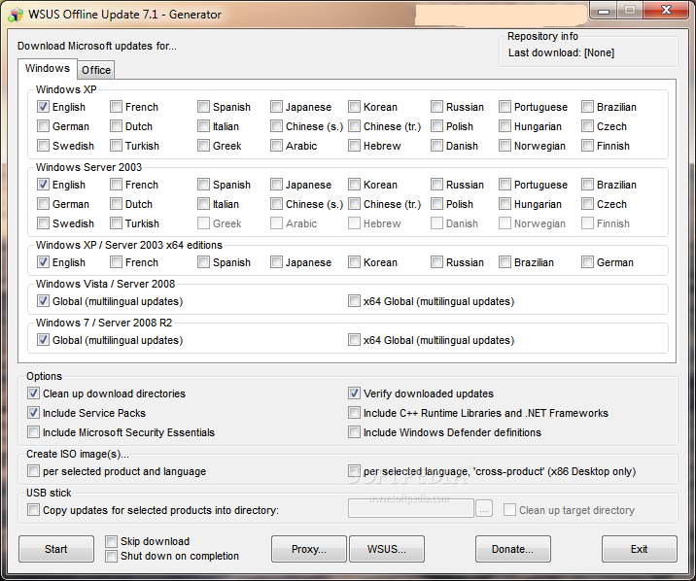
Task: Uncheck English under Windows XP
Action: tap(43, 107)
